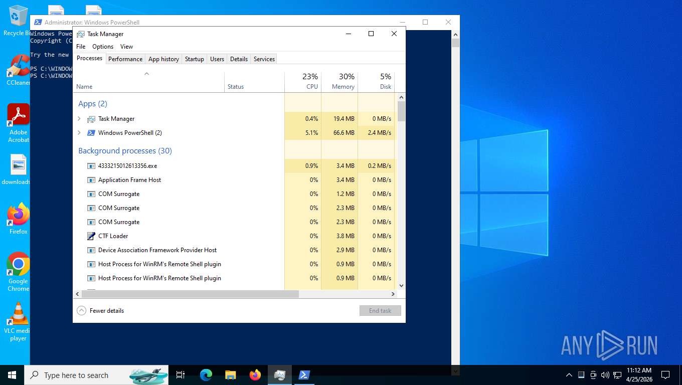Click the Apps (2) group heading
682x385 pixels.
(x=93, y=104)
